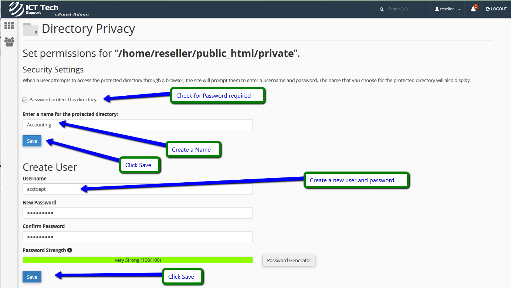Open the reseller account dropdown
The height and width of the screenshot is (288, 511).
(x=447, y=9)
